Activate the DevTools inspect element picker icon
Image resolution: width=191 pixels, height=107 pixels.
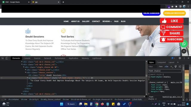pyautogui.click(x=3, y=58)
